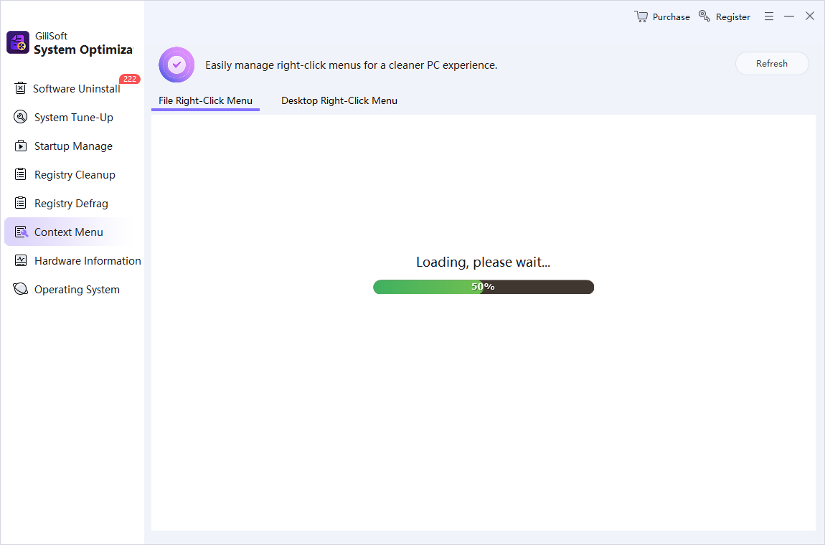
Task: Close the System Optimizer window
Action: [810, 16]
